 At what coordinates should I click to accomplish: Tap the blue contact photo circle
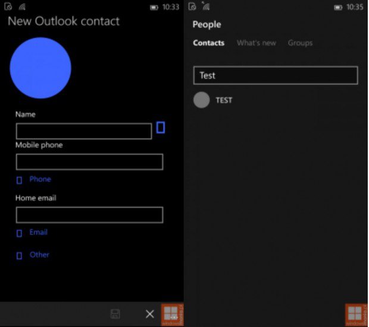point(40,68)
